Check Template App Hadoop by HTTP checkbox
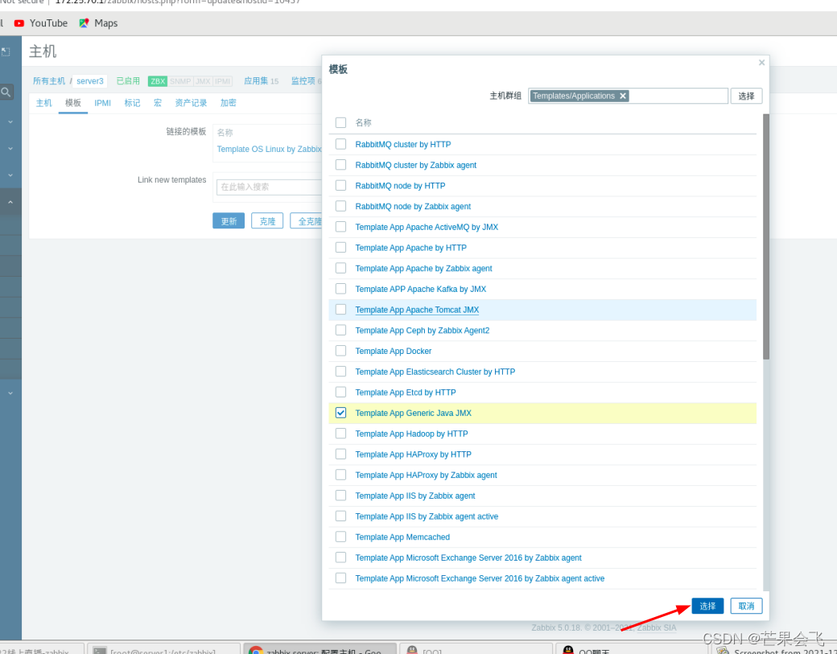Viewport: 837px width, 654px height. click(x=340, y=434)
